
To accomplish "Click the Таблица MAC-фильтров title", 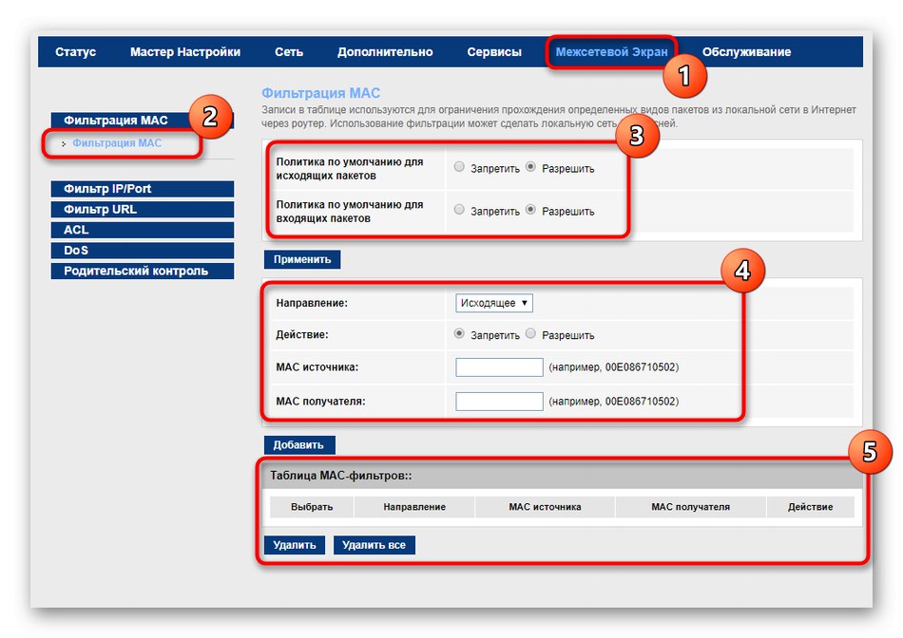I will 341,476.
